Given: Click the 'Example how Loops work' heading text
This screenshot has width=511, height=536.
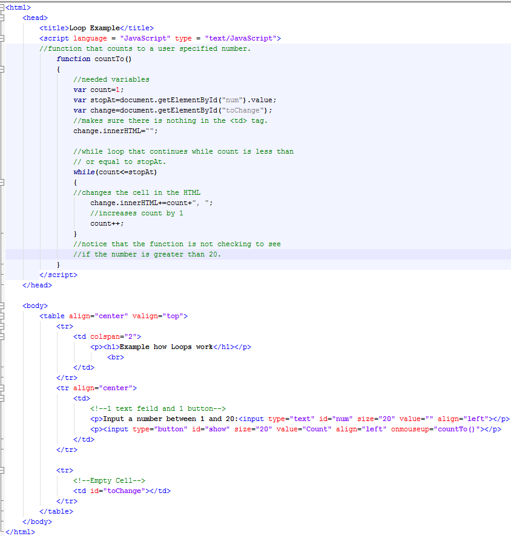Looking at the screenshot, I should pyautogui.click(x=166, y=347).
